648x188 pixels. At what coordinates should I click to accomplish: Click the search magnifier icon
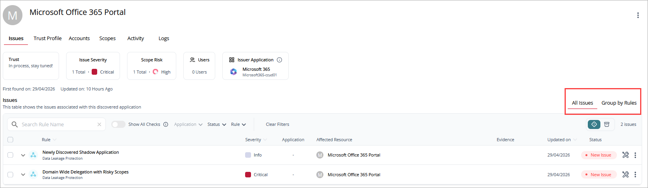click(15, 124)
